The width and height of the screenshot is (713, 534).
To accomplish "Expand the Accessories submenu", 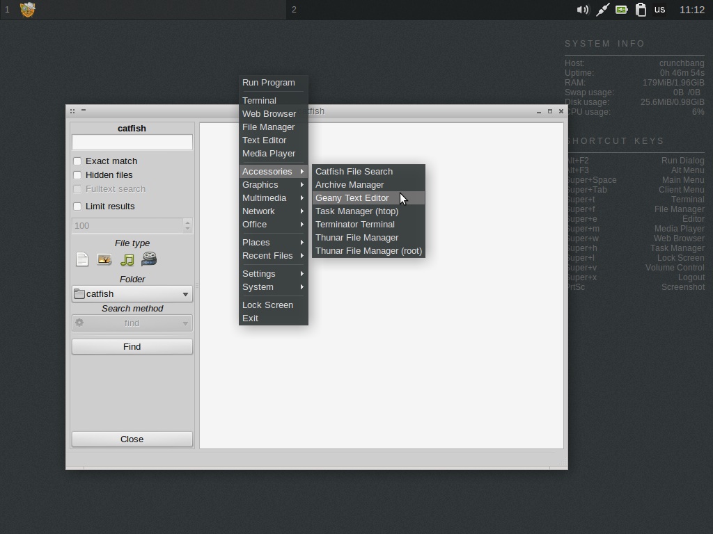I will 273,171.
